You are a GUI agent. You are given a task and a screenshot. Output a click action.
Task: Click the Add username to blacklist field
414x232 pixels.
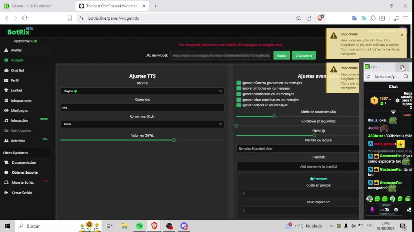click(298, 167)
